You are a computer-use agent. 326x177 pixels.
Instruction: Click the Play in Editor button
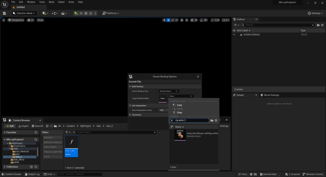pyautogui.click(x=76, y=13)
